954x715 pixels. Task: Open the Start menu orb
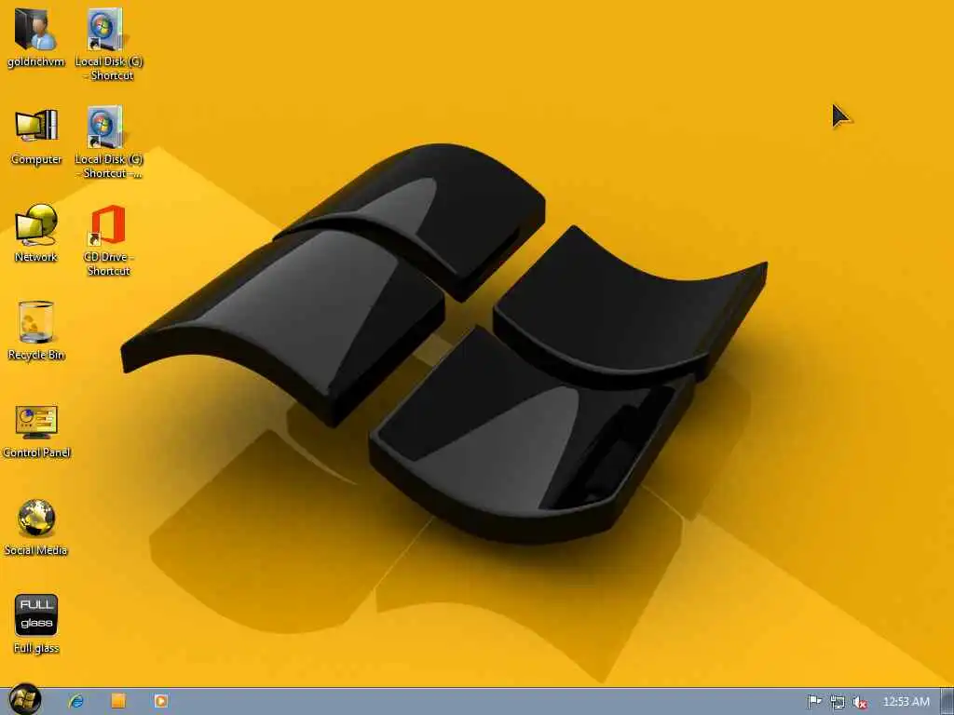[x=25, y=699]
